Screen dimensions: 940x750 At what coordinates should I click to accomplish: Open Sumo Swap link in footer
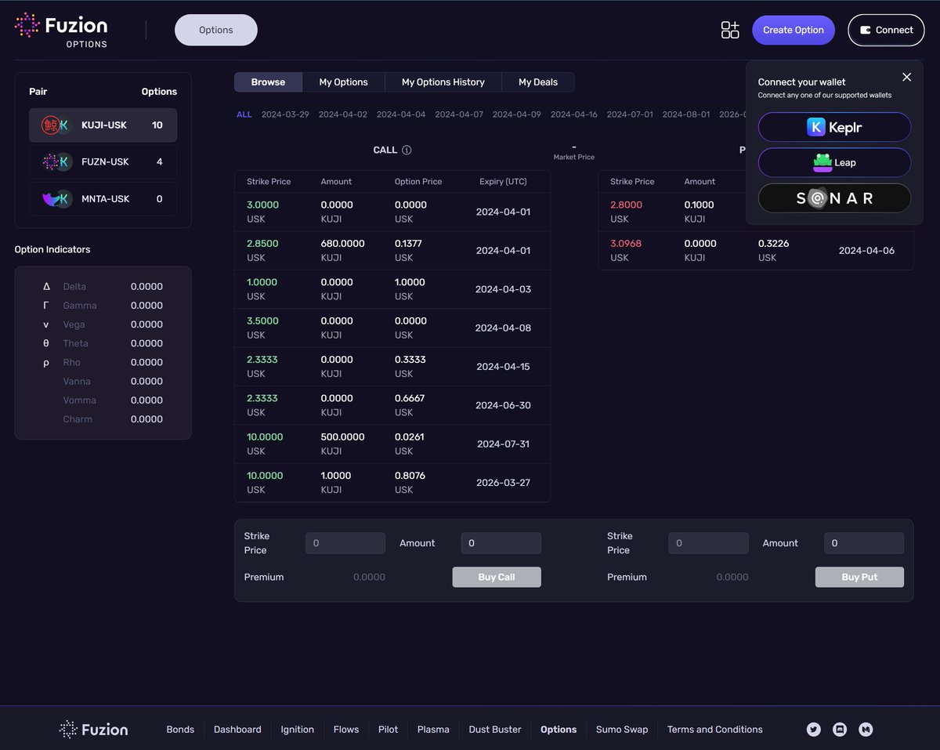click(622, 730)
